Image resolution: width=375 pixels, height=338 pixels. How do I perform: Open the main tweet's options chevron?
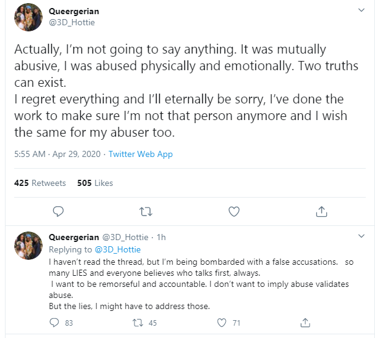361,12
